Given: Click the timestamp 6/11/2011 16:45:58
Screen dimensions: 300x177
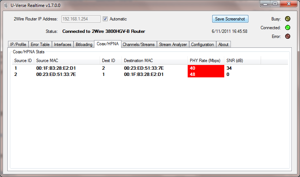Looking at the screenshot, I should [229, 31].
